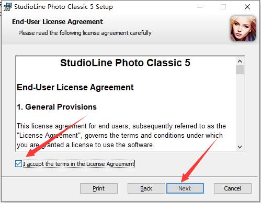Click the scroll up arrow of license text
The image size is (261, 203).
pyautogui.click(x=240, y=61)
